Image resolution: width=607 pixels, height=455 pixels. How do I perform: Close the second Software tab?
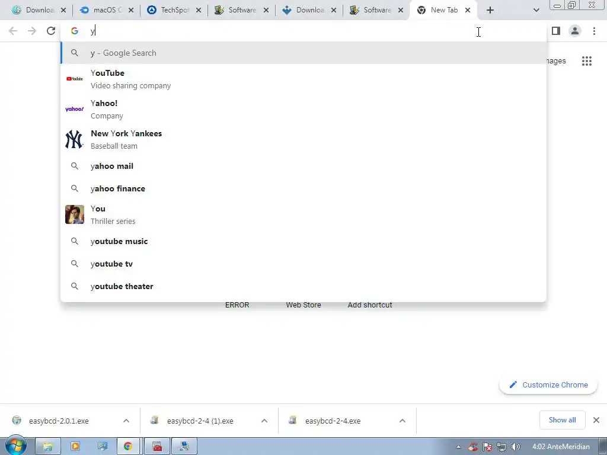pyautogui.click(x=401, y=10)
